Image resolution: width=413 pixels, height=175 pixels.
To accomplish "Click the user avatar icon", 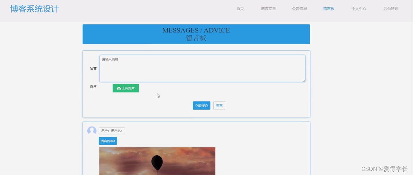I will click(x=92, y=131).
